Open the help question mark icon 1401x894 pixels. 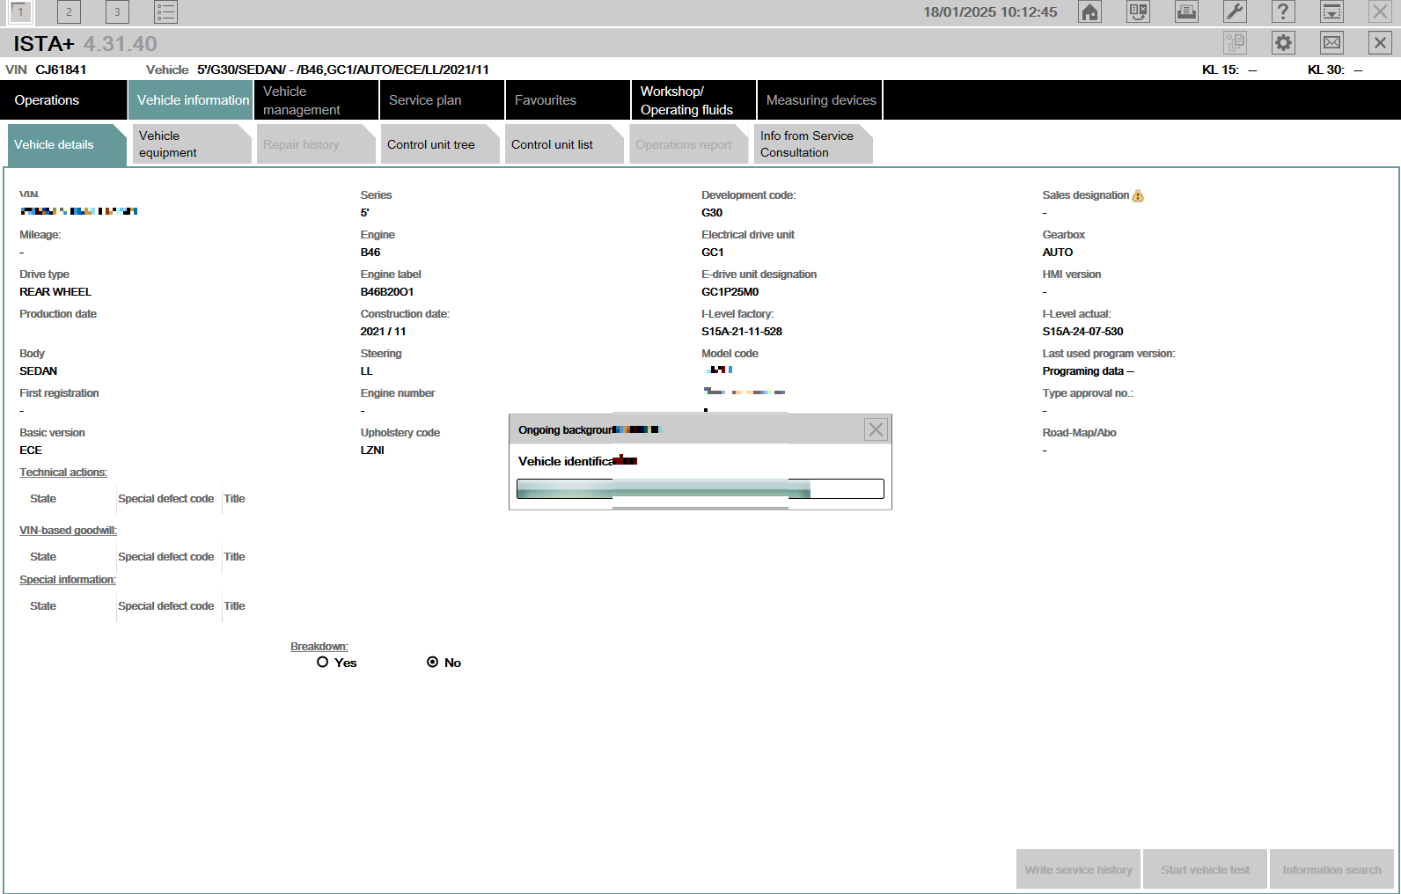pyautogui.click(x=1283, y=11)
